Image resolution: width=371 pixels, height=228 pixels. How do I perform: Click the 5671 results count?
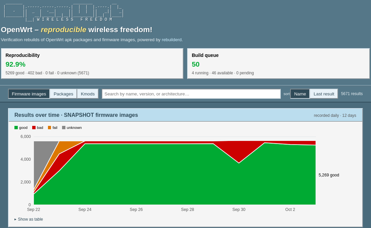click(x=352, y=94)
